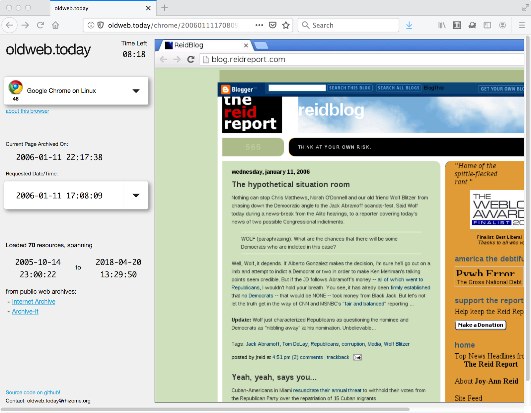531x413 pixels.
Task: Open 4:51 pm post permalink
Action: (x=281, y=357)
